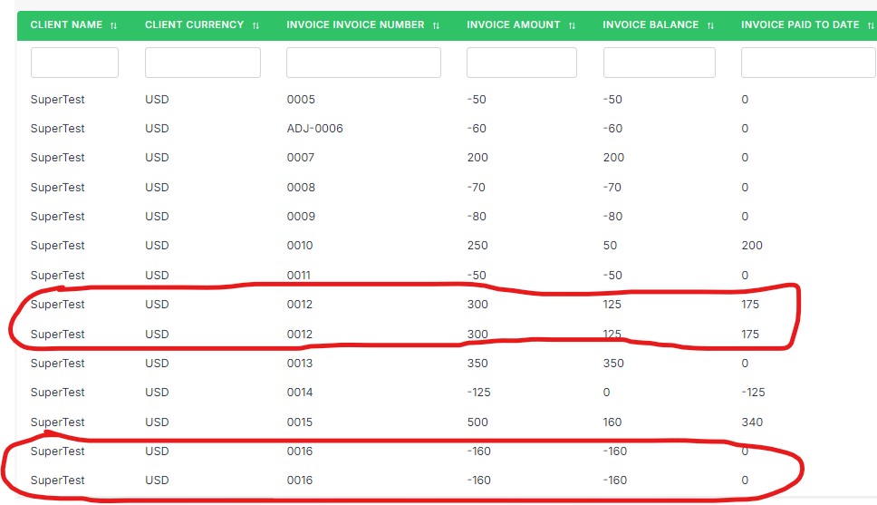Click sort arrows beside Invoice Paid To Date
Viewport: 877px width, 505px height.
870,25
